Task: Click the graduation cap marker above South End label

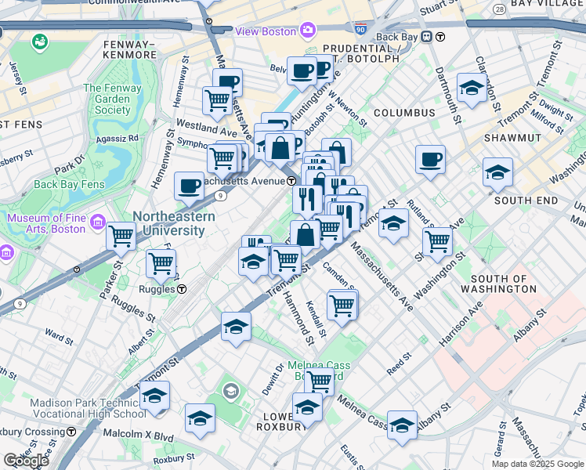Action: click(497, 175)
